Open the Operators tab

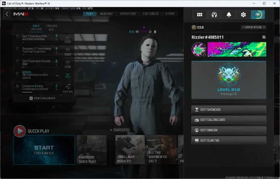[128, 14]
